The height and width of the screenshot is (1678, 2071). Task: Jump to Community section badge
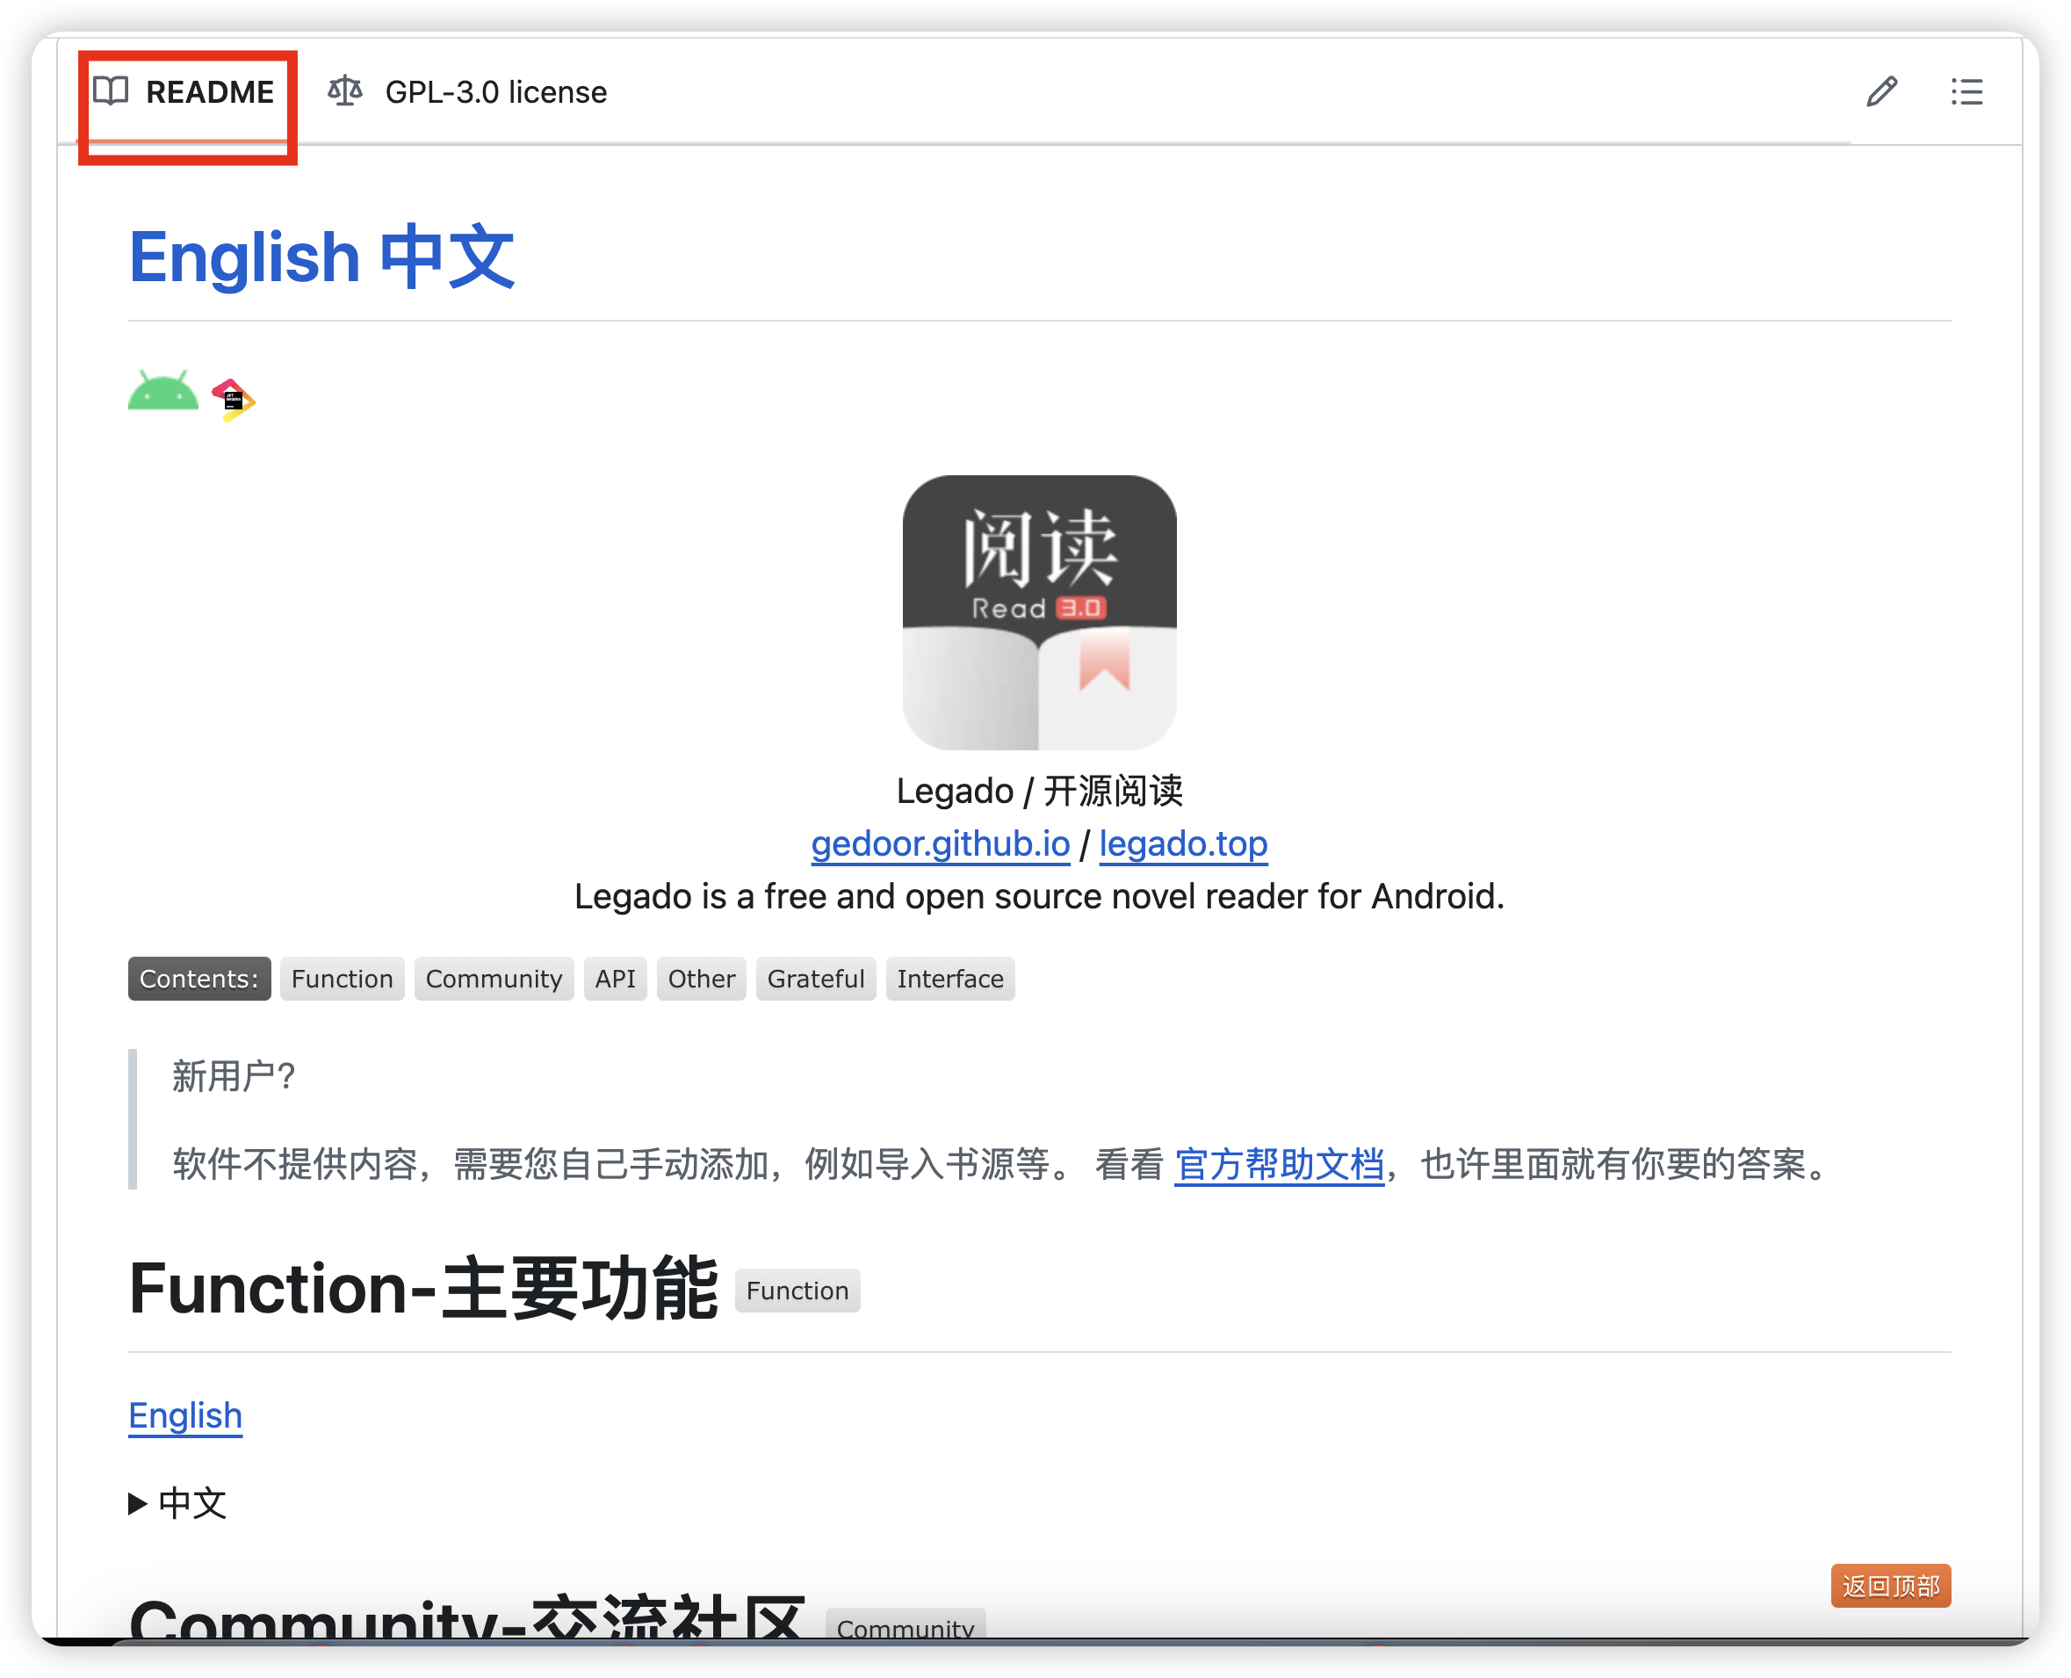tap(494, 978)
